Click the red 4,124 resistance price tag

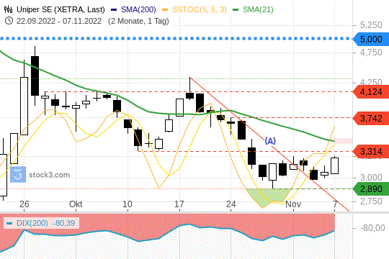click(x=371, y=92)
